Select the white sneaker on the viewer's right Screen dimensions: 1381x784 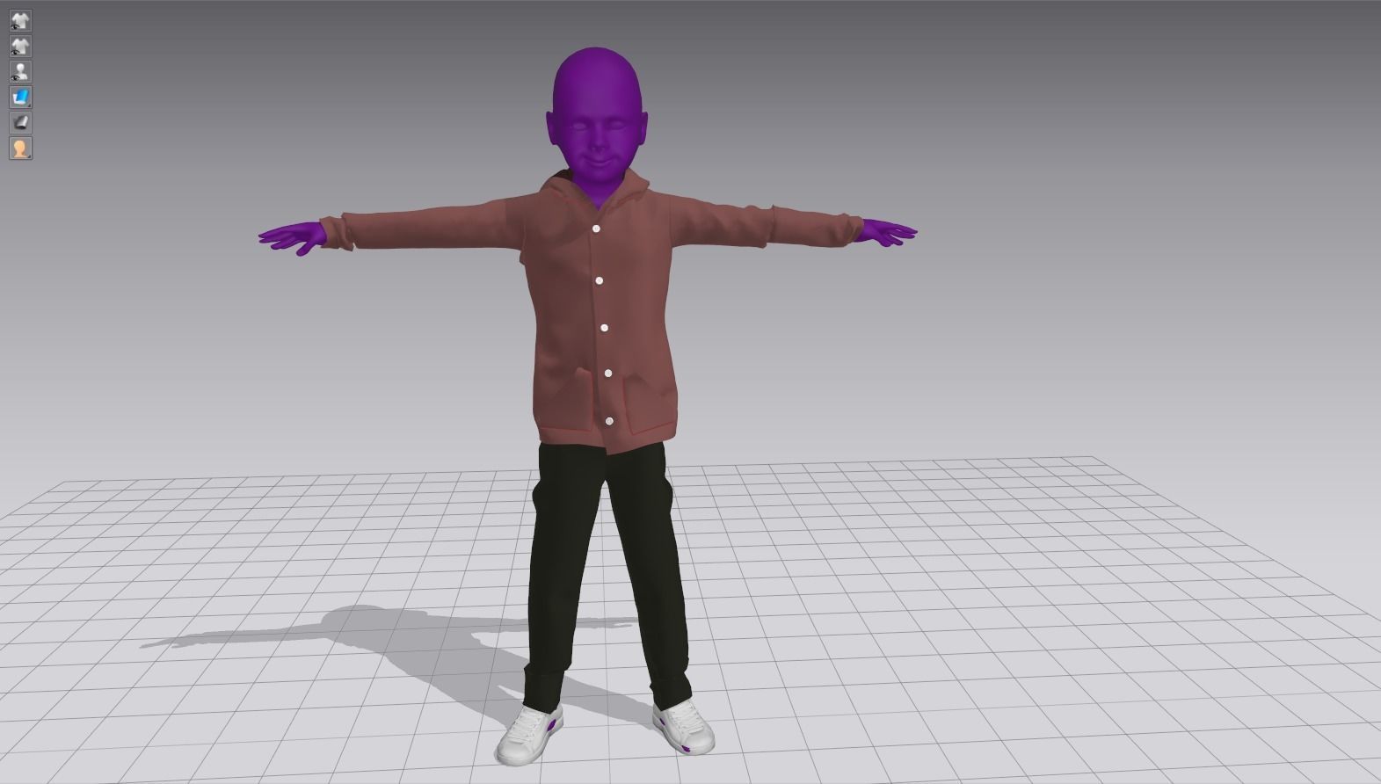click(x=683, y=726)
